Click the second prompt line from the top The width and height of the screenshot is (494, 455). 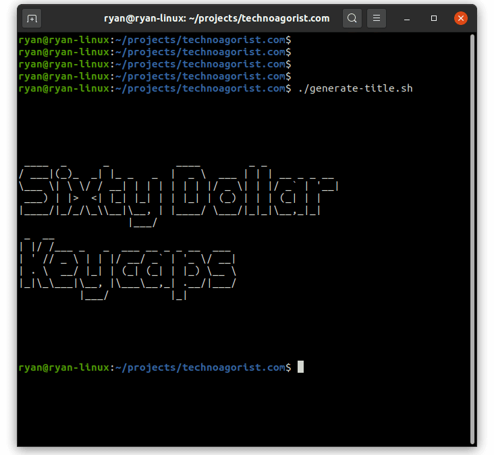coord(155,53)
